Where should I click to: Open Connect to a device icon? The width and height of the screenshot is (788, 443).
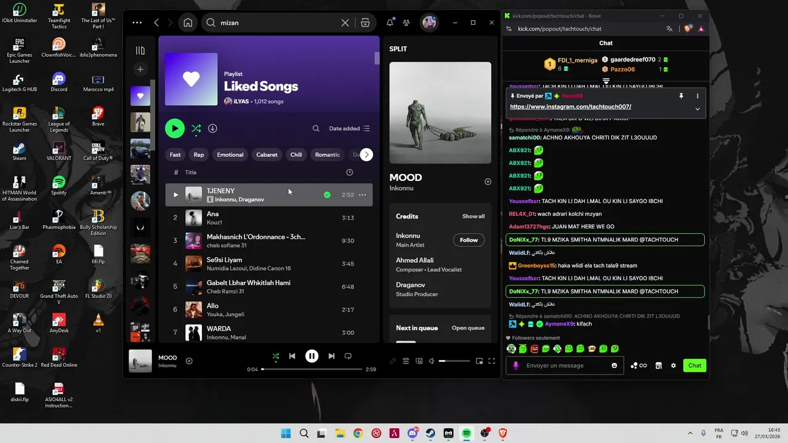(x=419, y=361)
